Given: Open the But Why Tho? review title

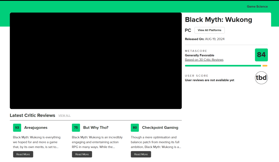Looking at the screenshot, I should pyautogui.click(x=96, y=128).
